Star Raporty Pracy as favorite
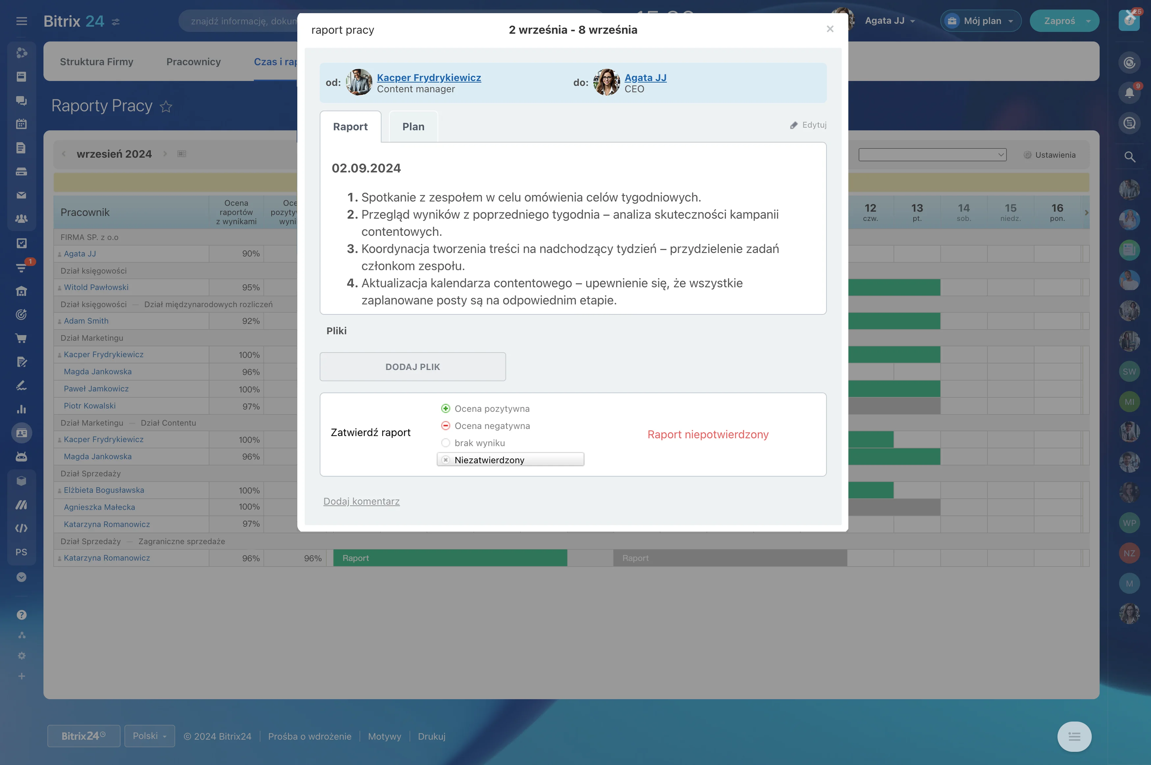The height and width of the screenshot is (765, 1151). 166,106
